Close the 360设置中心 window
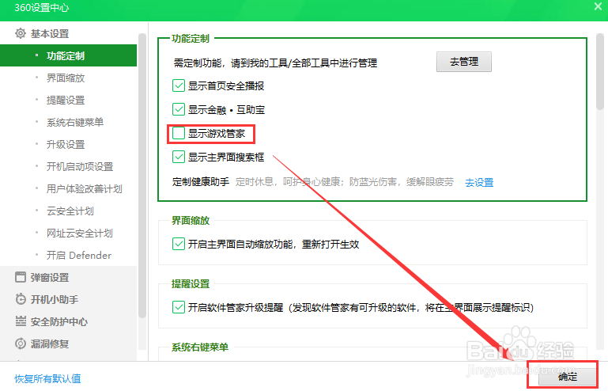This screenshot has width=608, height=391. click(x=598, y=6)
